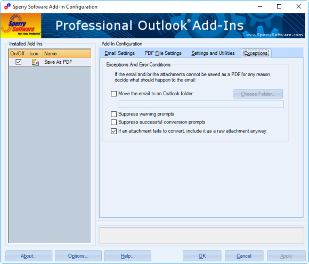Confirm with the OK button
This screenshot has height=264, width=309.
coord(202,255)
